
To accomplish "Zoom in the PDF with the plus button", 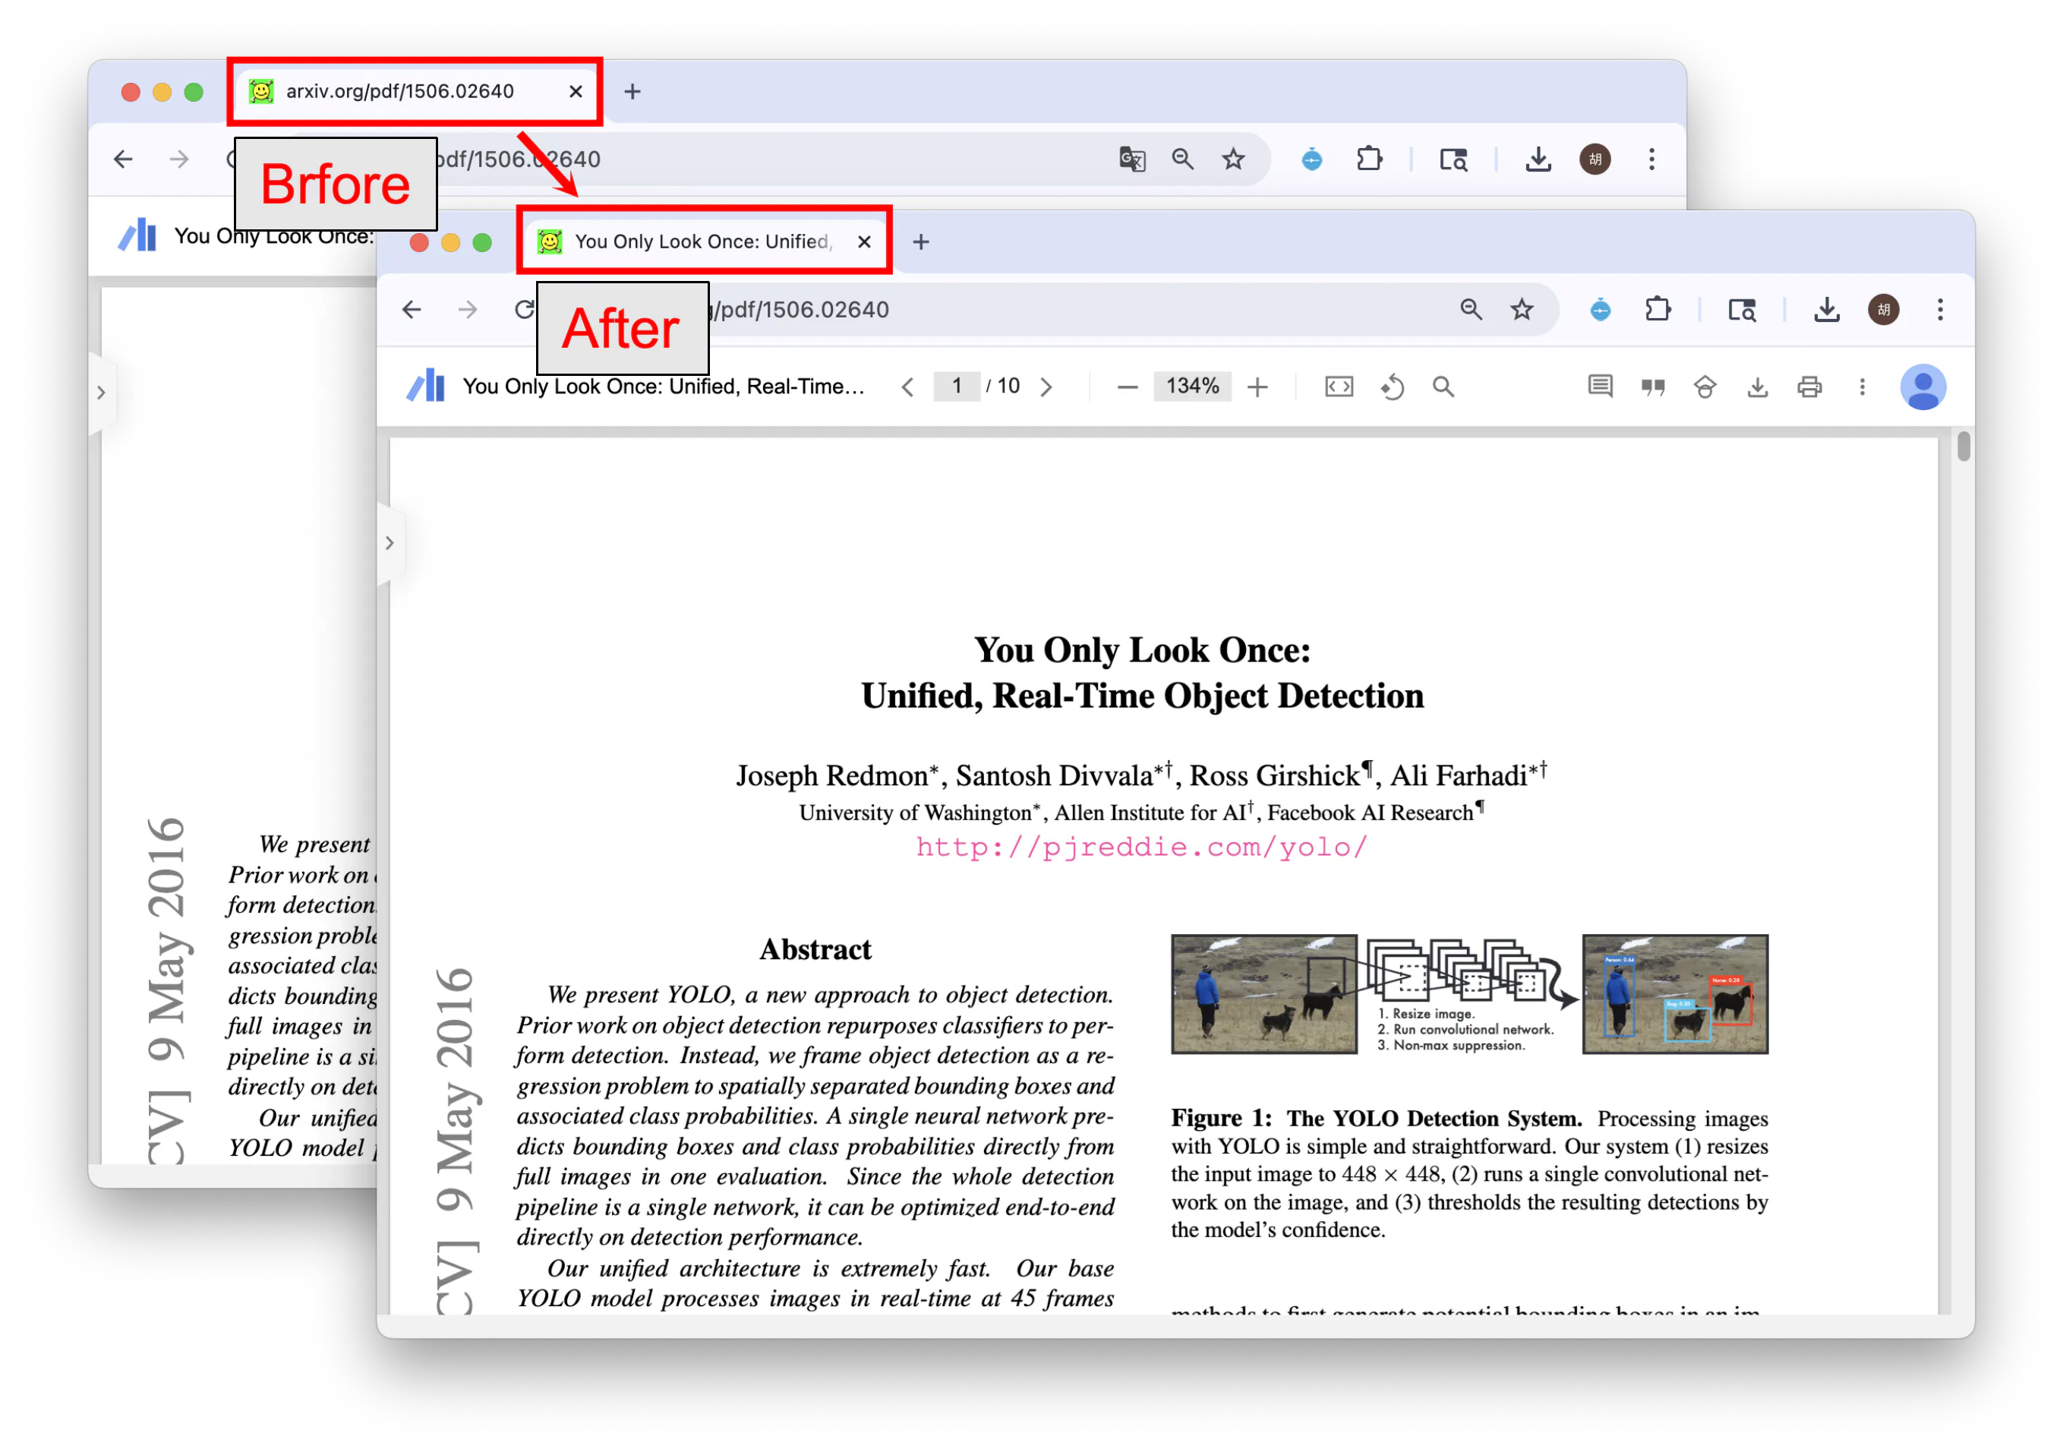I will 1258,387.
